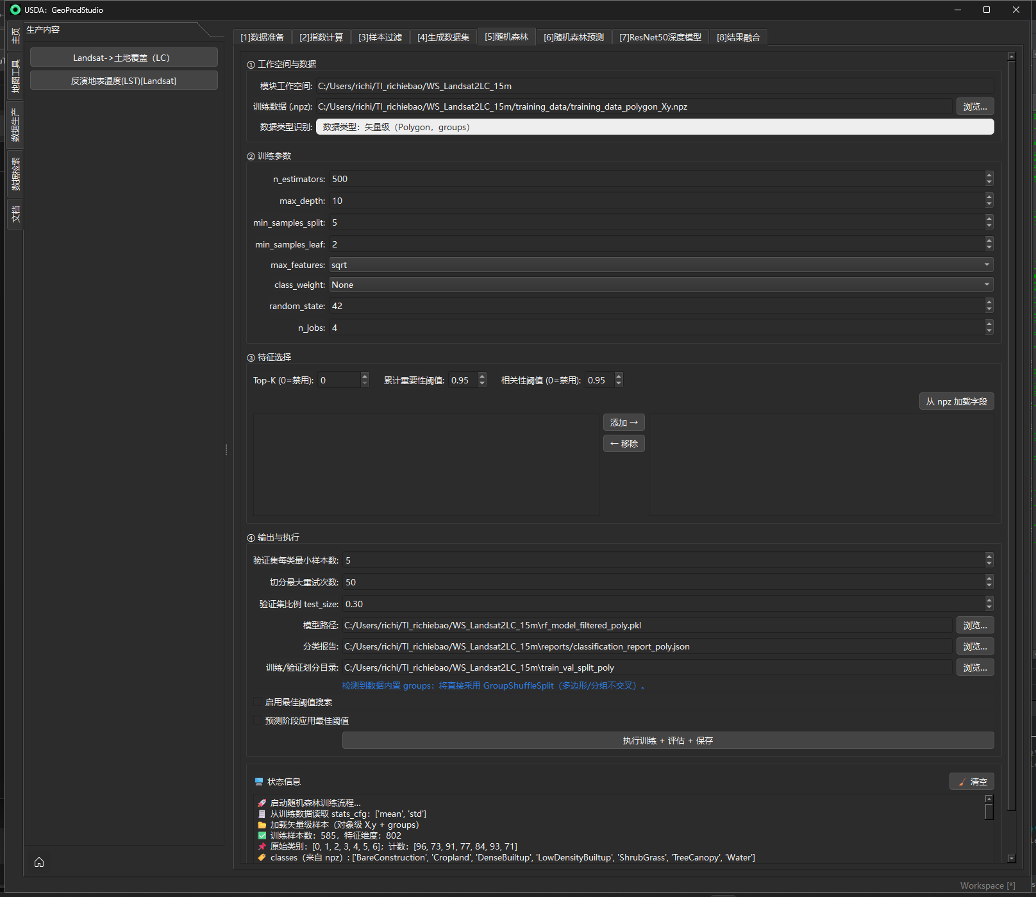Increase n_estimators with the up arrow

[x=989, y=175]
